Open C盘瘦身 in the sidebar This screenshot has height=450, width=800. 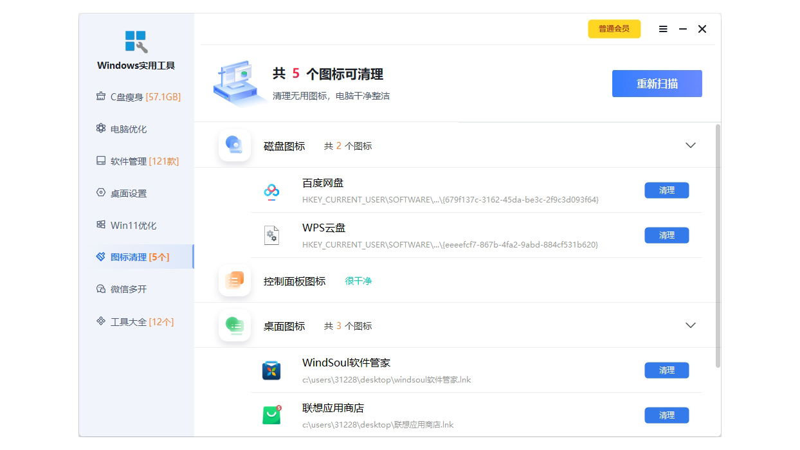click(x=138, y=97)
